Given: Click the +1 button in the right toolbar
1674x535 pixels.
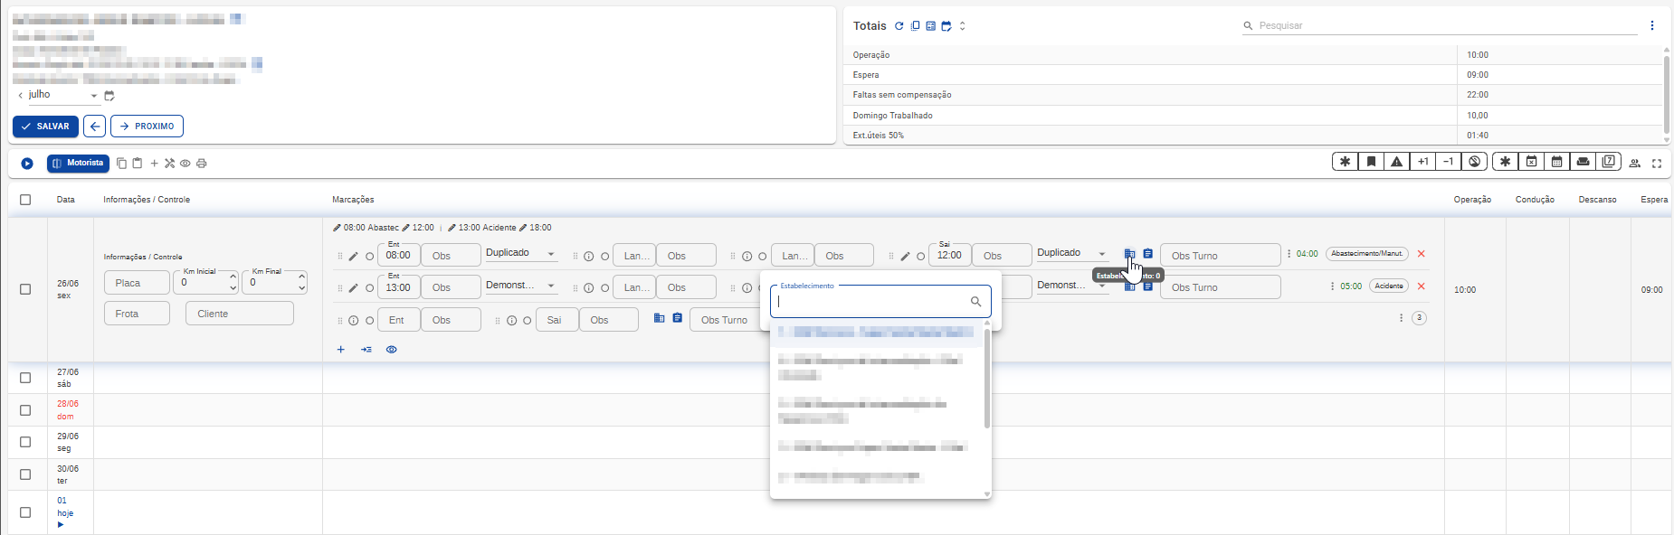Looking at the screenshot, I should 1423,162.
